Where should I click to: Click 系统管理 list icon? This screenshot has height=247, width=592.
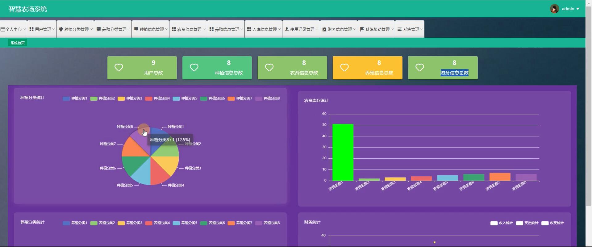[399, 29]
